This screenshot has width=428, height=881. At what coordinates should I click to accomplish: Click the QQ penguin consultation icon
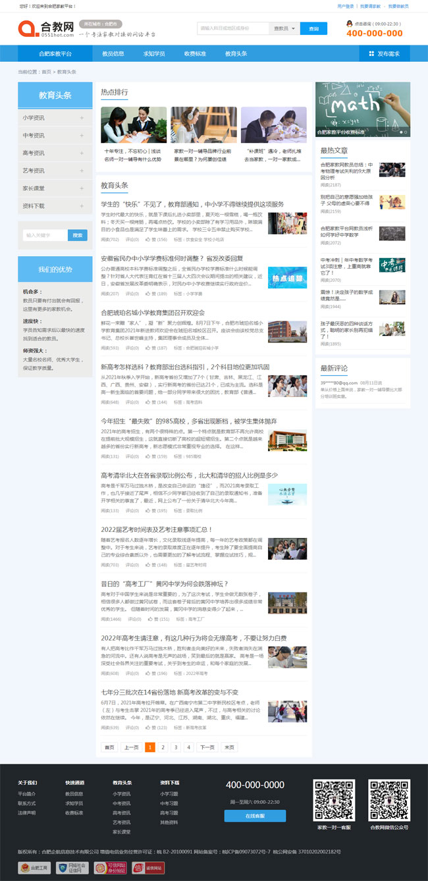349,24
